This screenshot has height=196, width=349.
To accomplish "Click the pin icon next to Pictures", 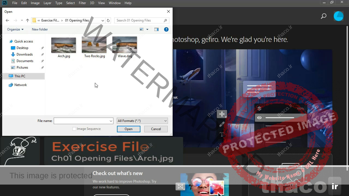I will pos(42,68).
